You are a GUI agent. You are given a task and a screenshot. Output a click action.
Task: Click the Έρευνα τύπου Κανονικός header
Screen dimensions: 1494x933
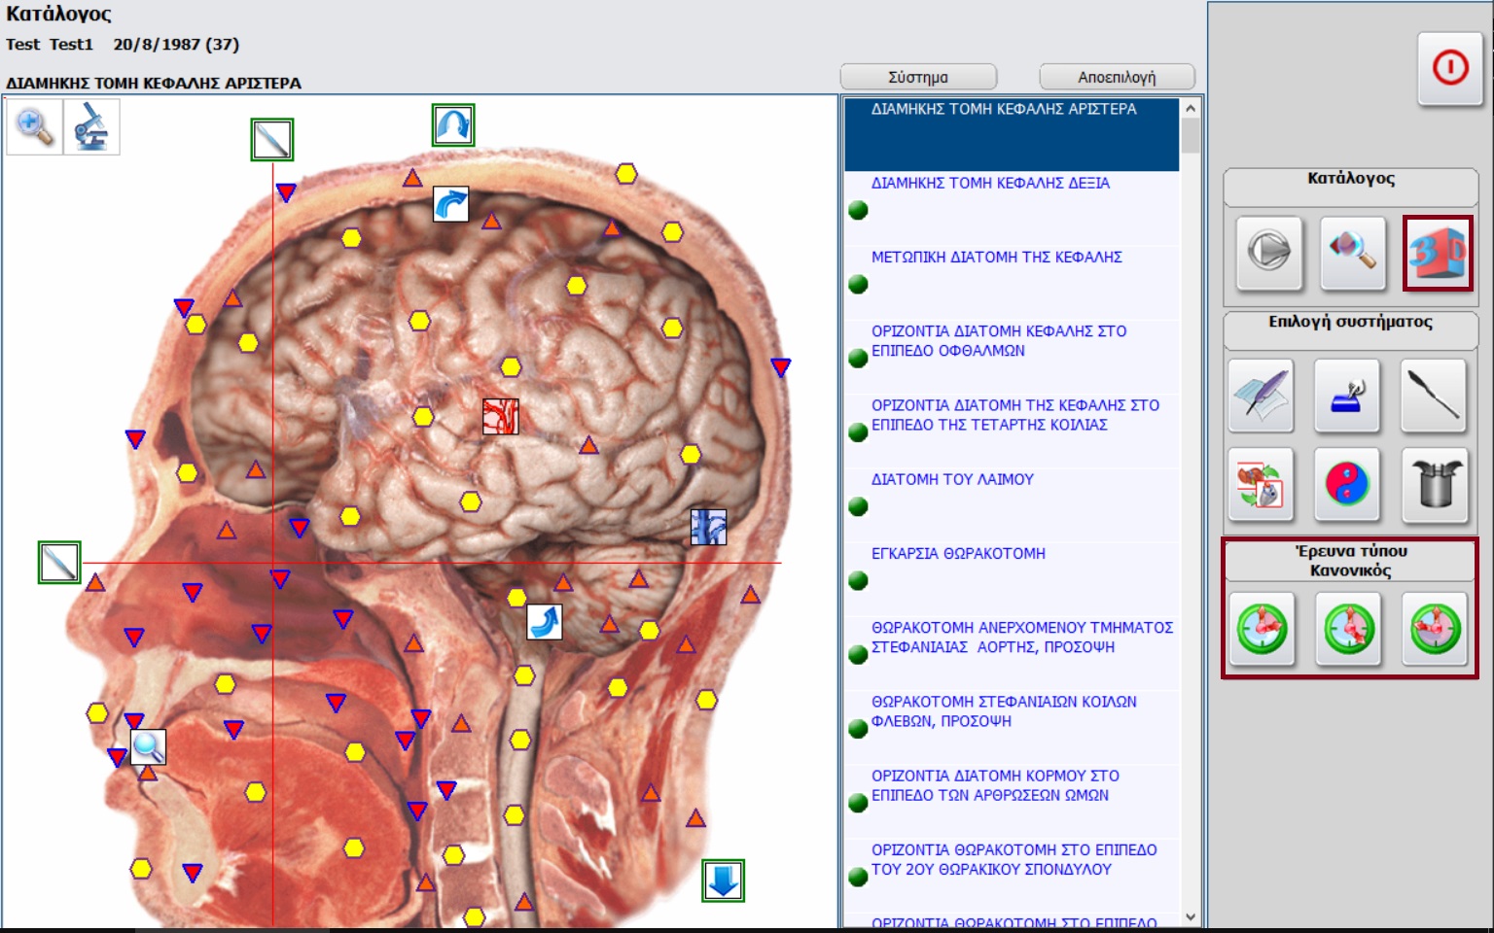(1350, 561)
